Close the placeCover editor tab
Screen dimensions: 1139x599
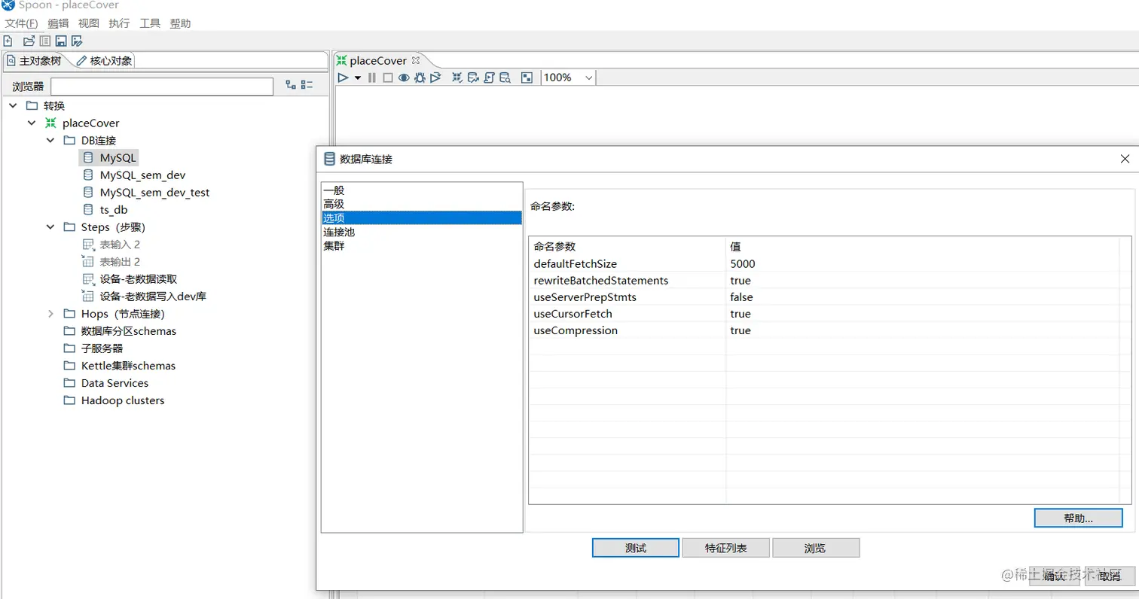(416, 60)
